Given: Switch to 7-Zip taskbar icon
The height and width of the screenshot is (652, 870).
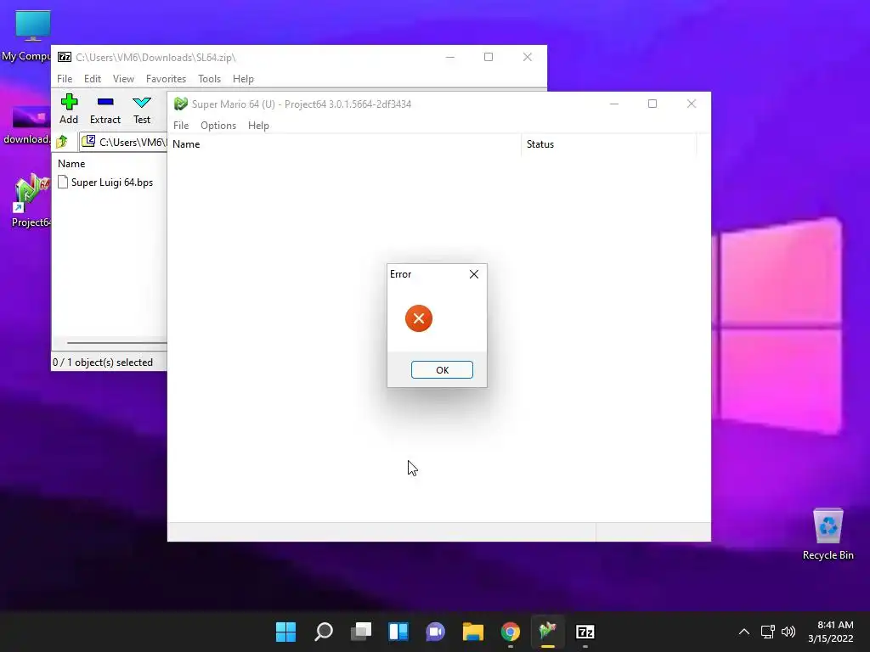Looking at the screenshot, I should 585,632.
